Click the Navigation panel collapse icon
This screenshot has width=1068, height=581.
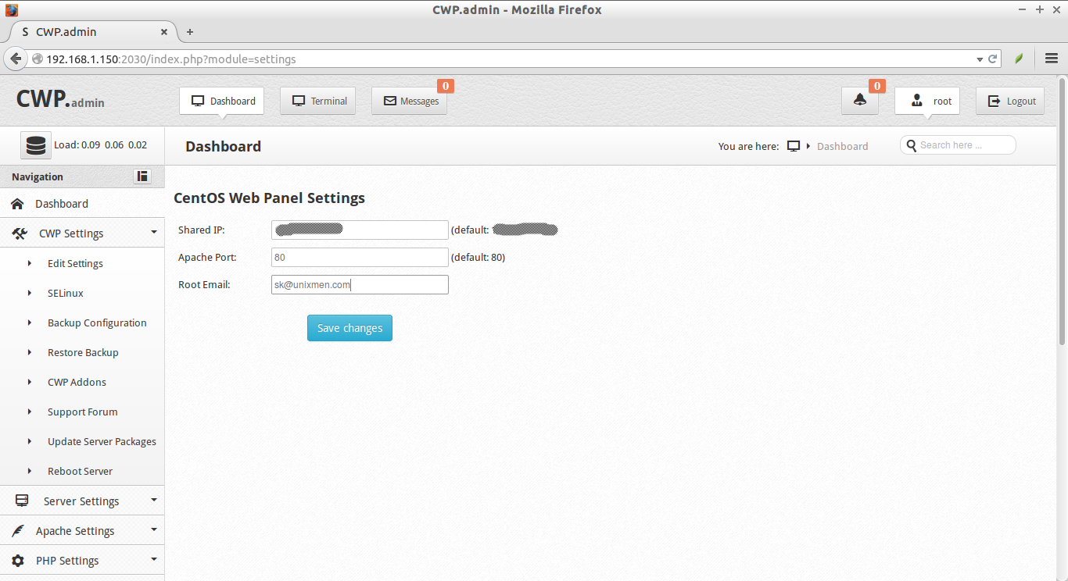coord(142,176)
